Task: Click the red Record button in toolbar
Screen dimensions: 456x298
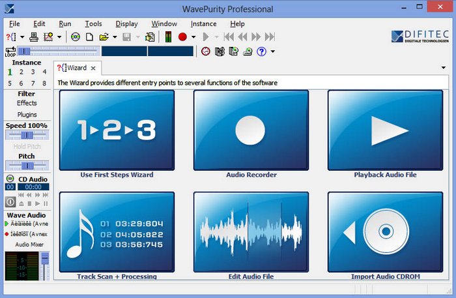Action: click(x=182, y=37)
